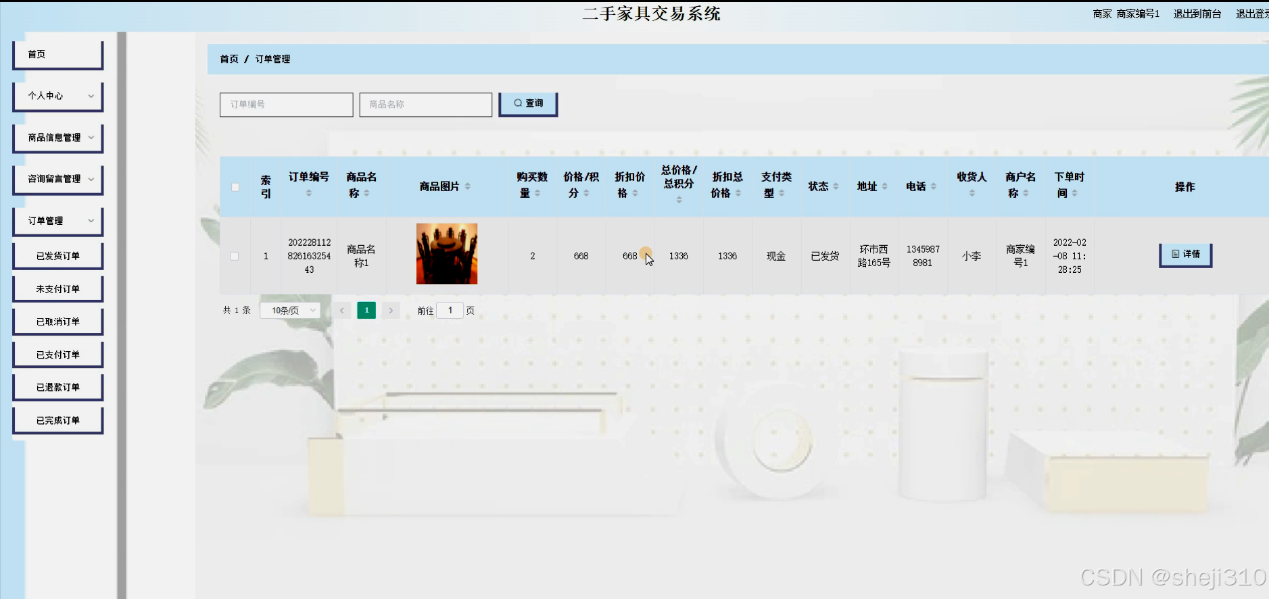Open 详情 for the order row
Viewport: 1269px width, 599px height.
coord(1186,255)
